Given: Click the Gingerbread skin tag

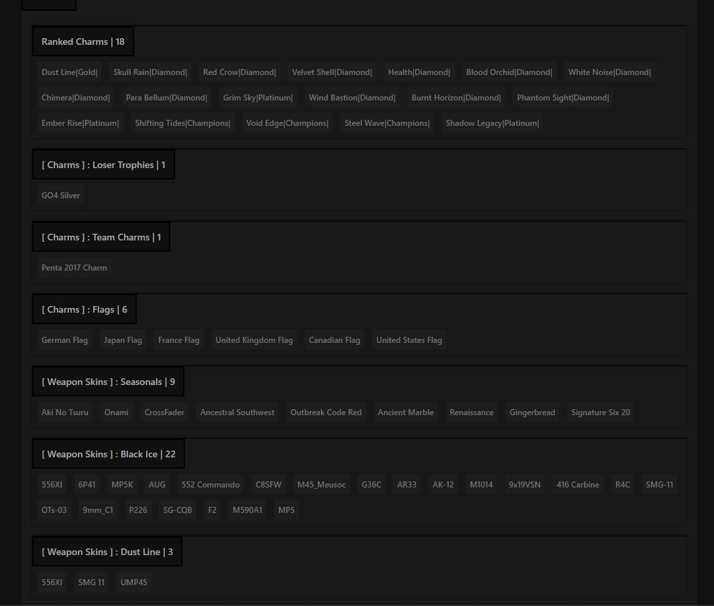Looking at the screenshot, I should (532, 412).
